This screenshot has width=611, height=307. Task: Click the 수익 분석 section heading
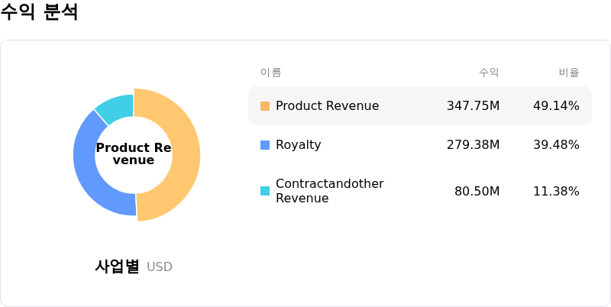click(x=40, y=13)
